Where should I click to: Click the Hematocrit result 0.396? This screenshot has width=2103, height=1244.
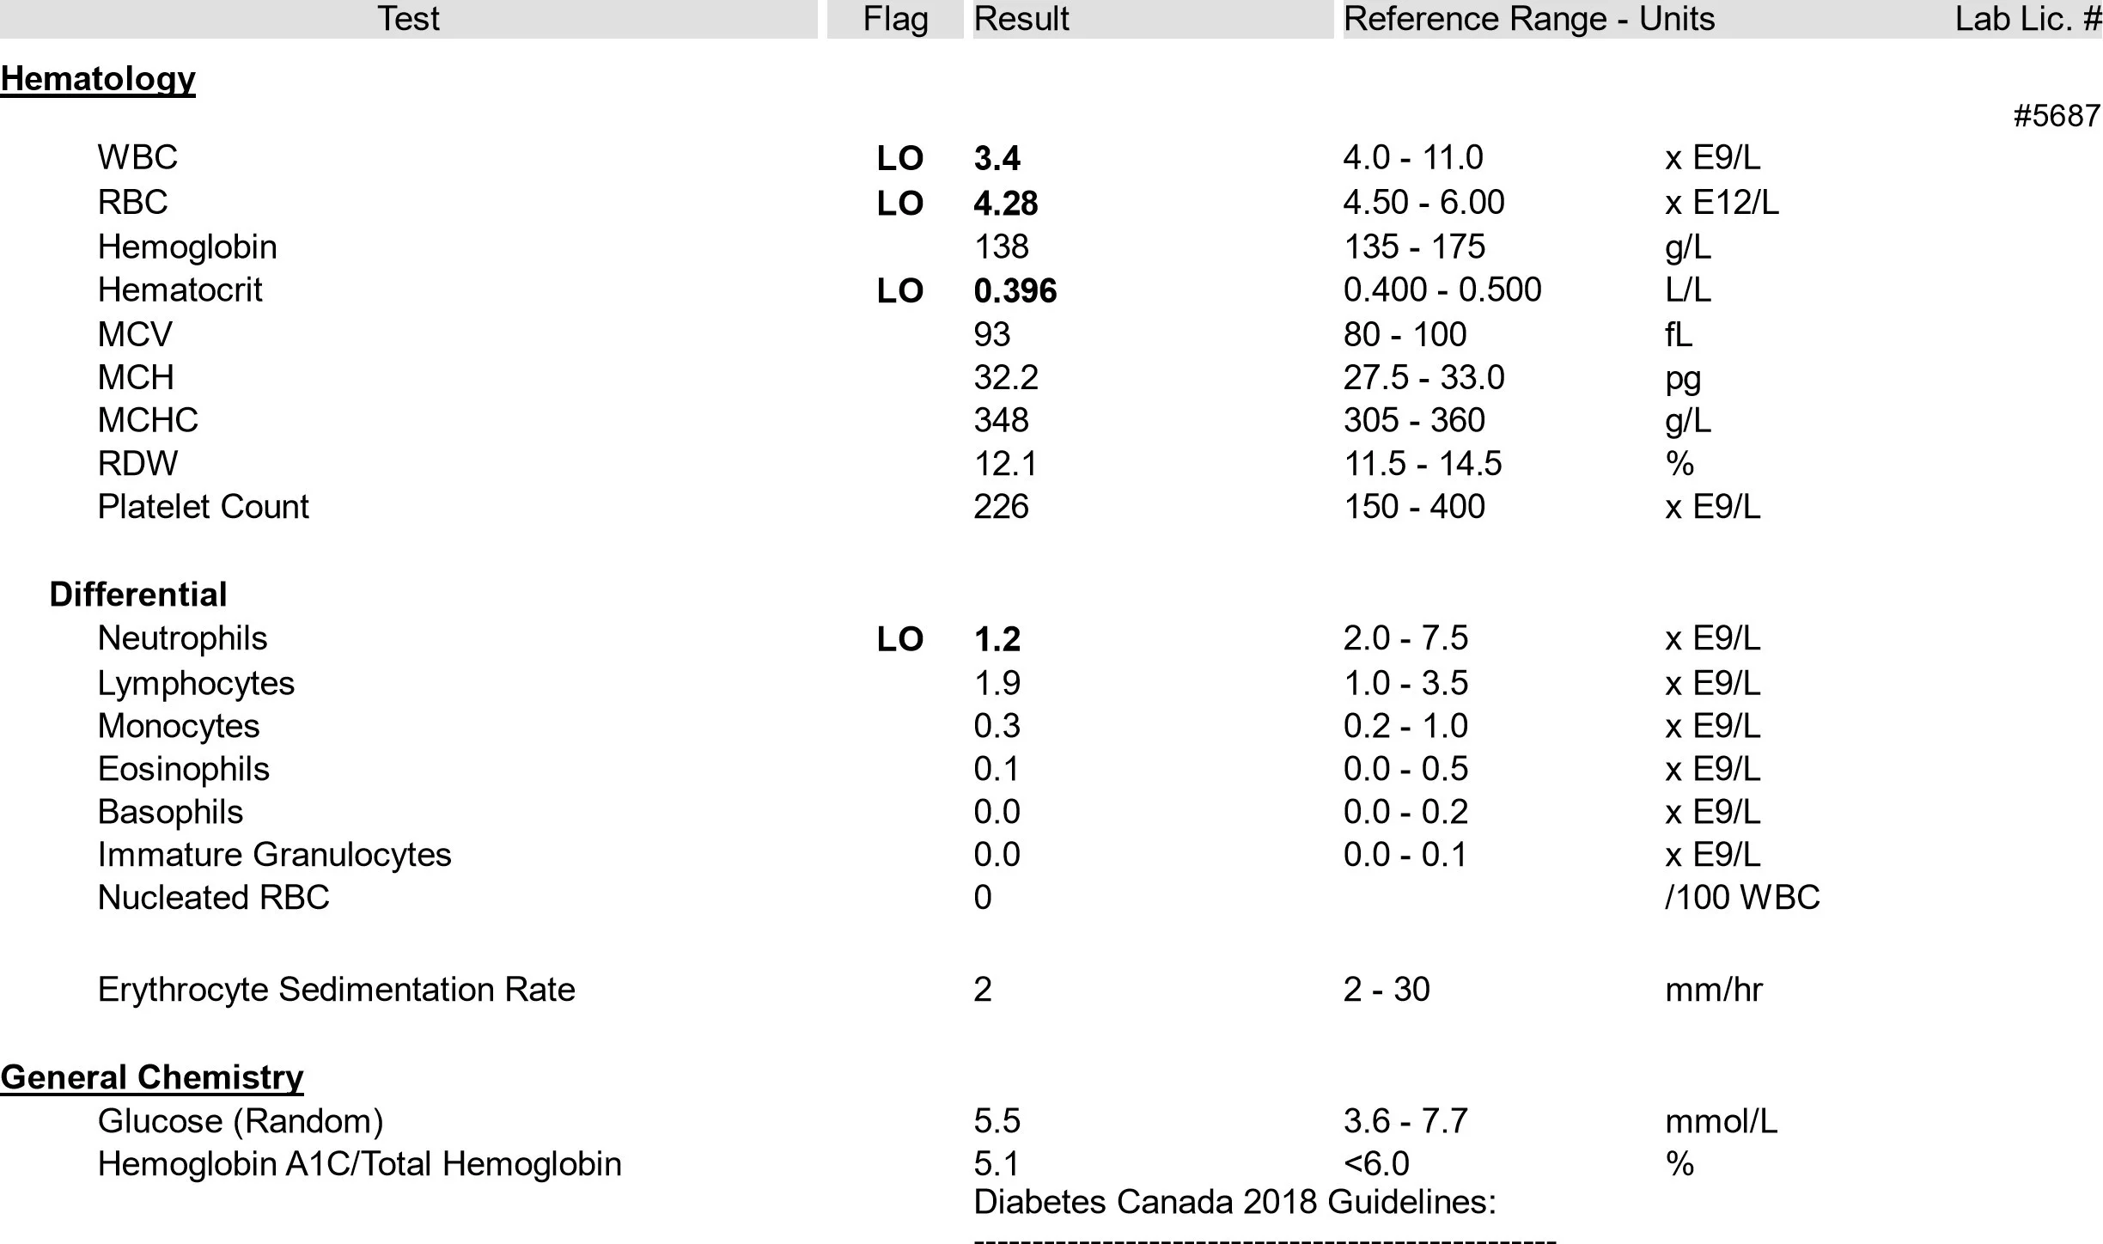tap(1015, 290)
